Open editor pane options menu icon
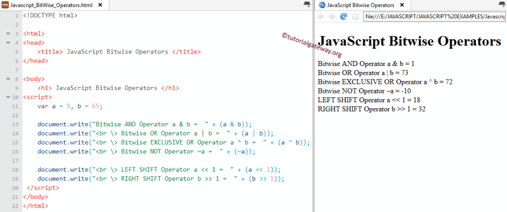 [306, 4]
